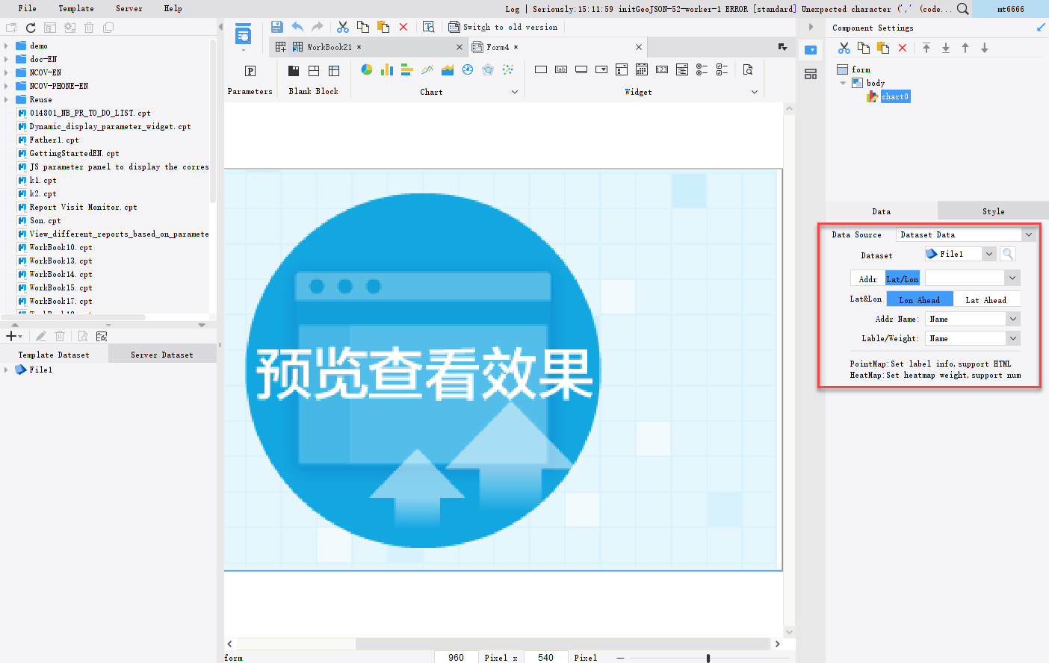The width and height of the screenshot is (1049, 663).
Task: Collapse the body node in component tree
Action: pos(843,83)
